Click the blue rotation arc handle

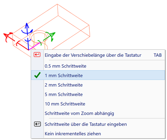(27, 32)
